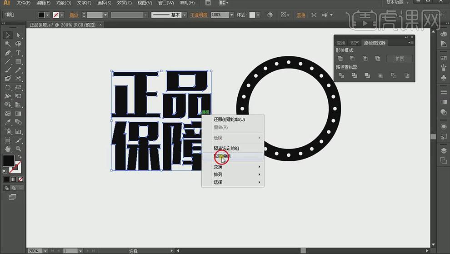450x254 pixels.
Task: Open 变换 submenu in context menu
Action: coord(233,167)
